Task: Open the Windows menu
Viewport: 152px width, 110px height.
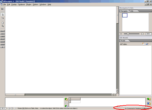Action: tap(43, 5)
